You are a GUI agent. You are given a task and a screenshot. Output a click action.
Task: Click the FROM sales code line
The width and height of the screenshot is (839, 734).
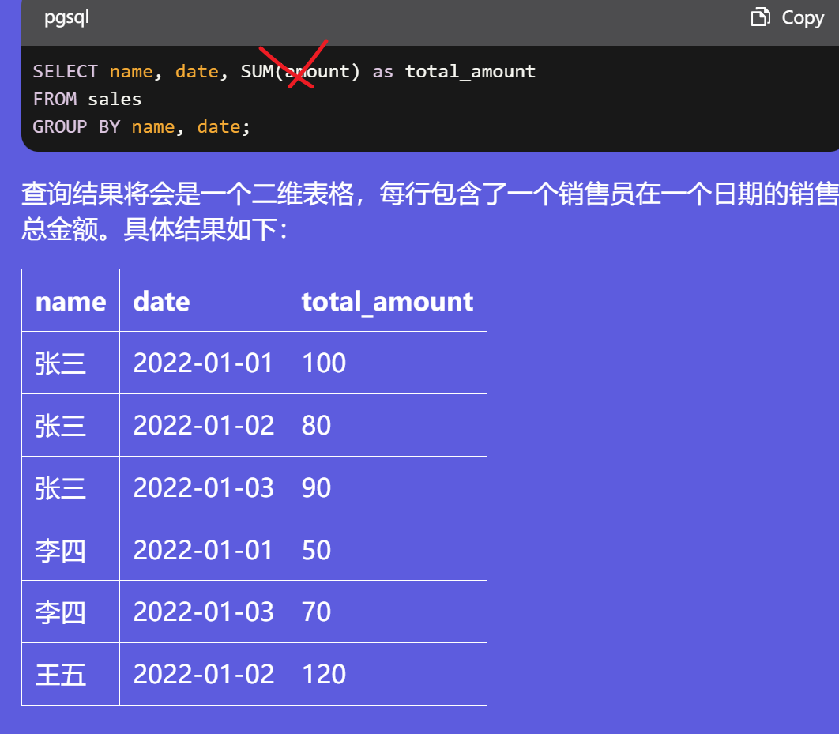(87, 99)
